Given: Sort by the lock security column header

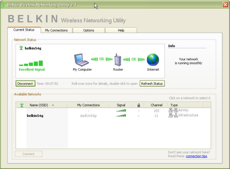Looking at the screenshot, I should (x=139, y=105).
